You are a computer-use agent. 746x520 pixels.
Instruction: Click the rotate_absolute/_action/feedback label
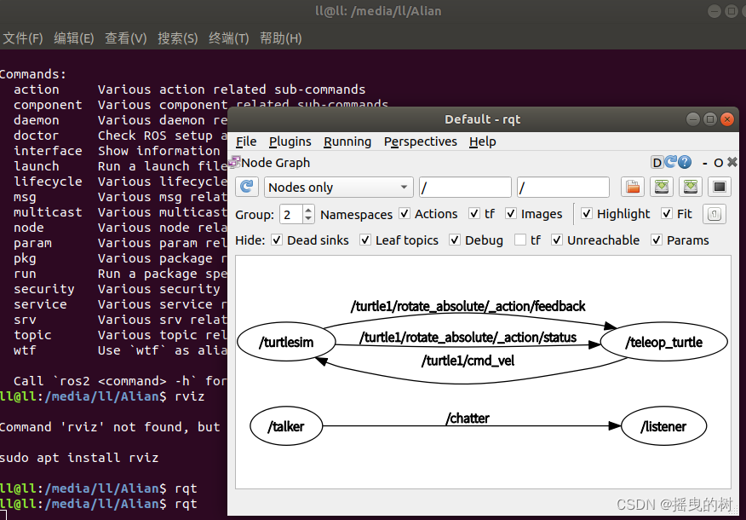[x=468, y=306]
